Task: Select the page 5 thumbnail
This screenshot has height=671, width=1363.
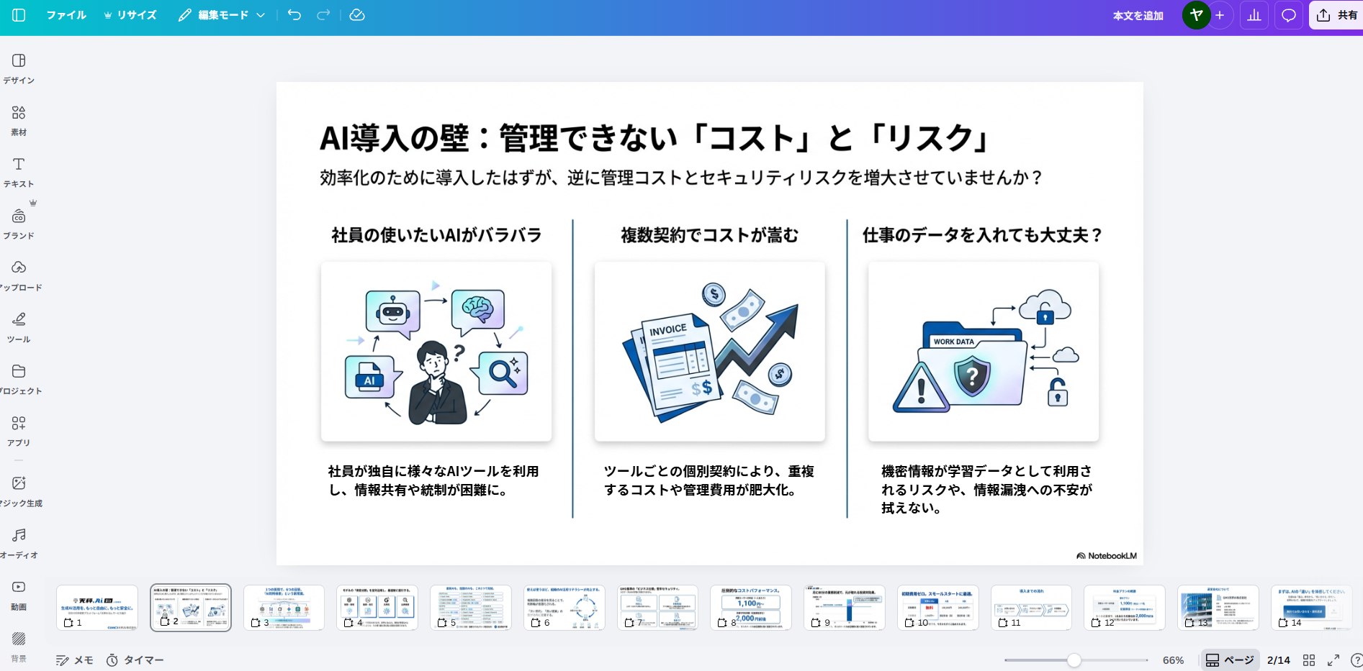Action: pyautogui.click(x=471, y=607)
